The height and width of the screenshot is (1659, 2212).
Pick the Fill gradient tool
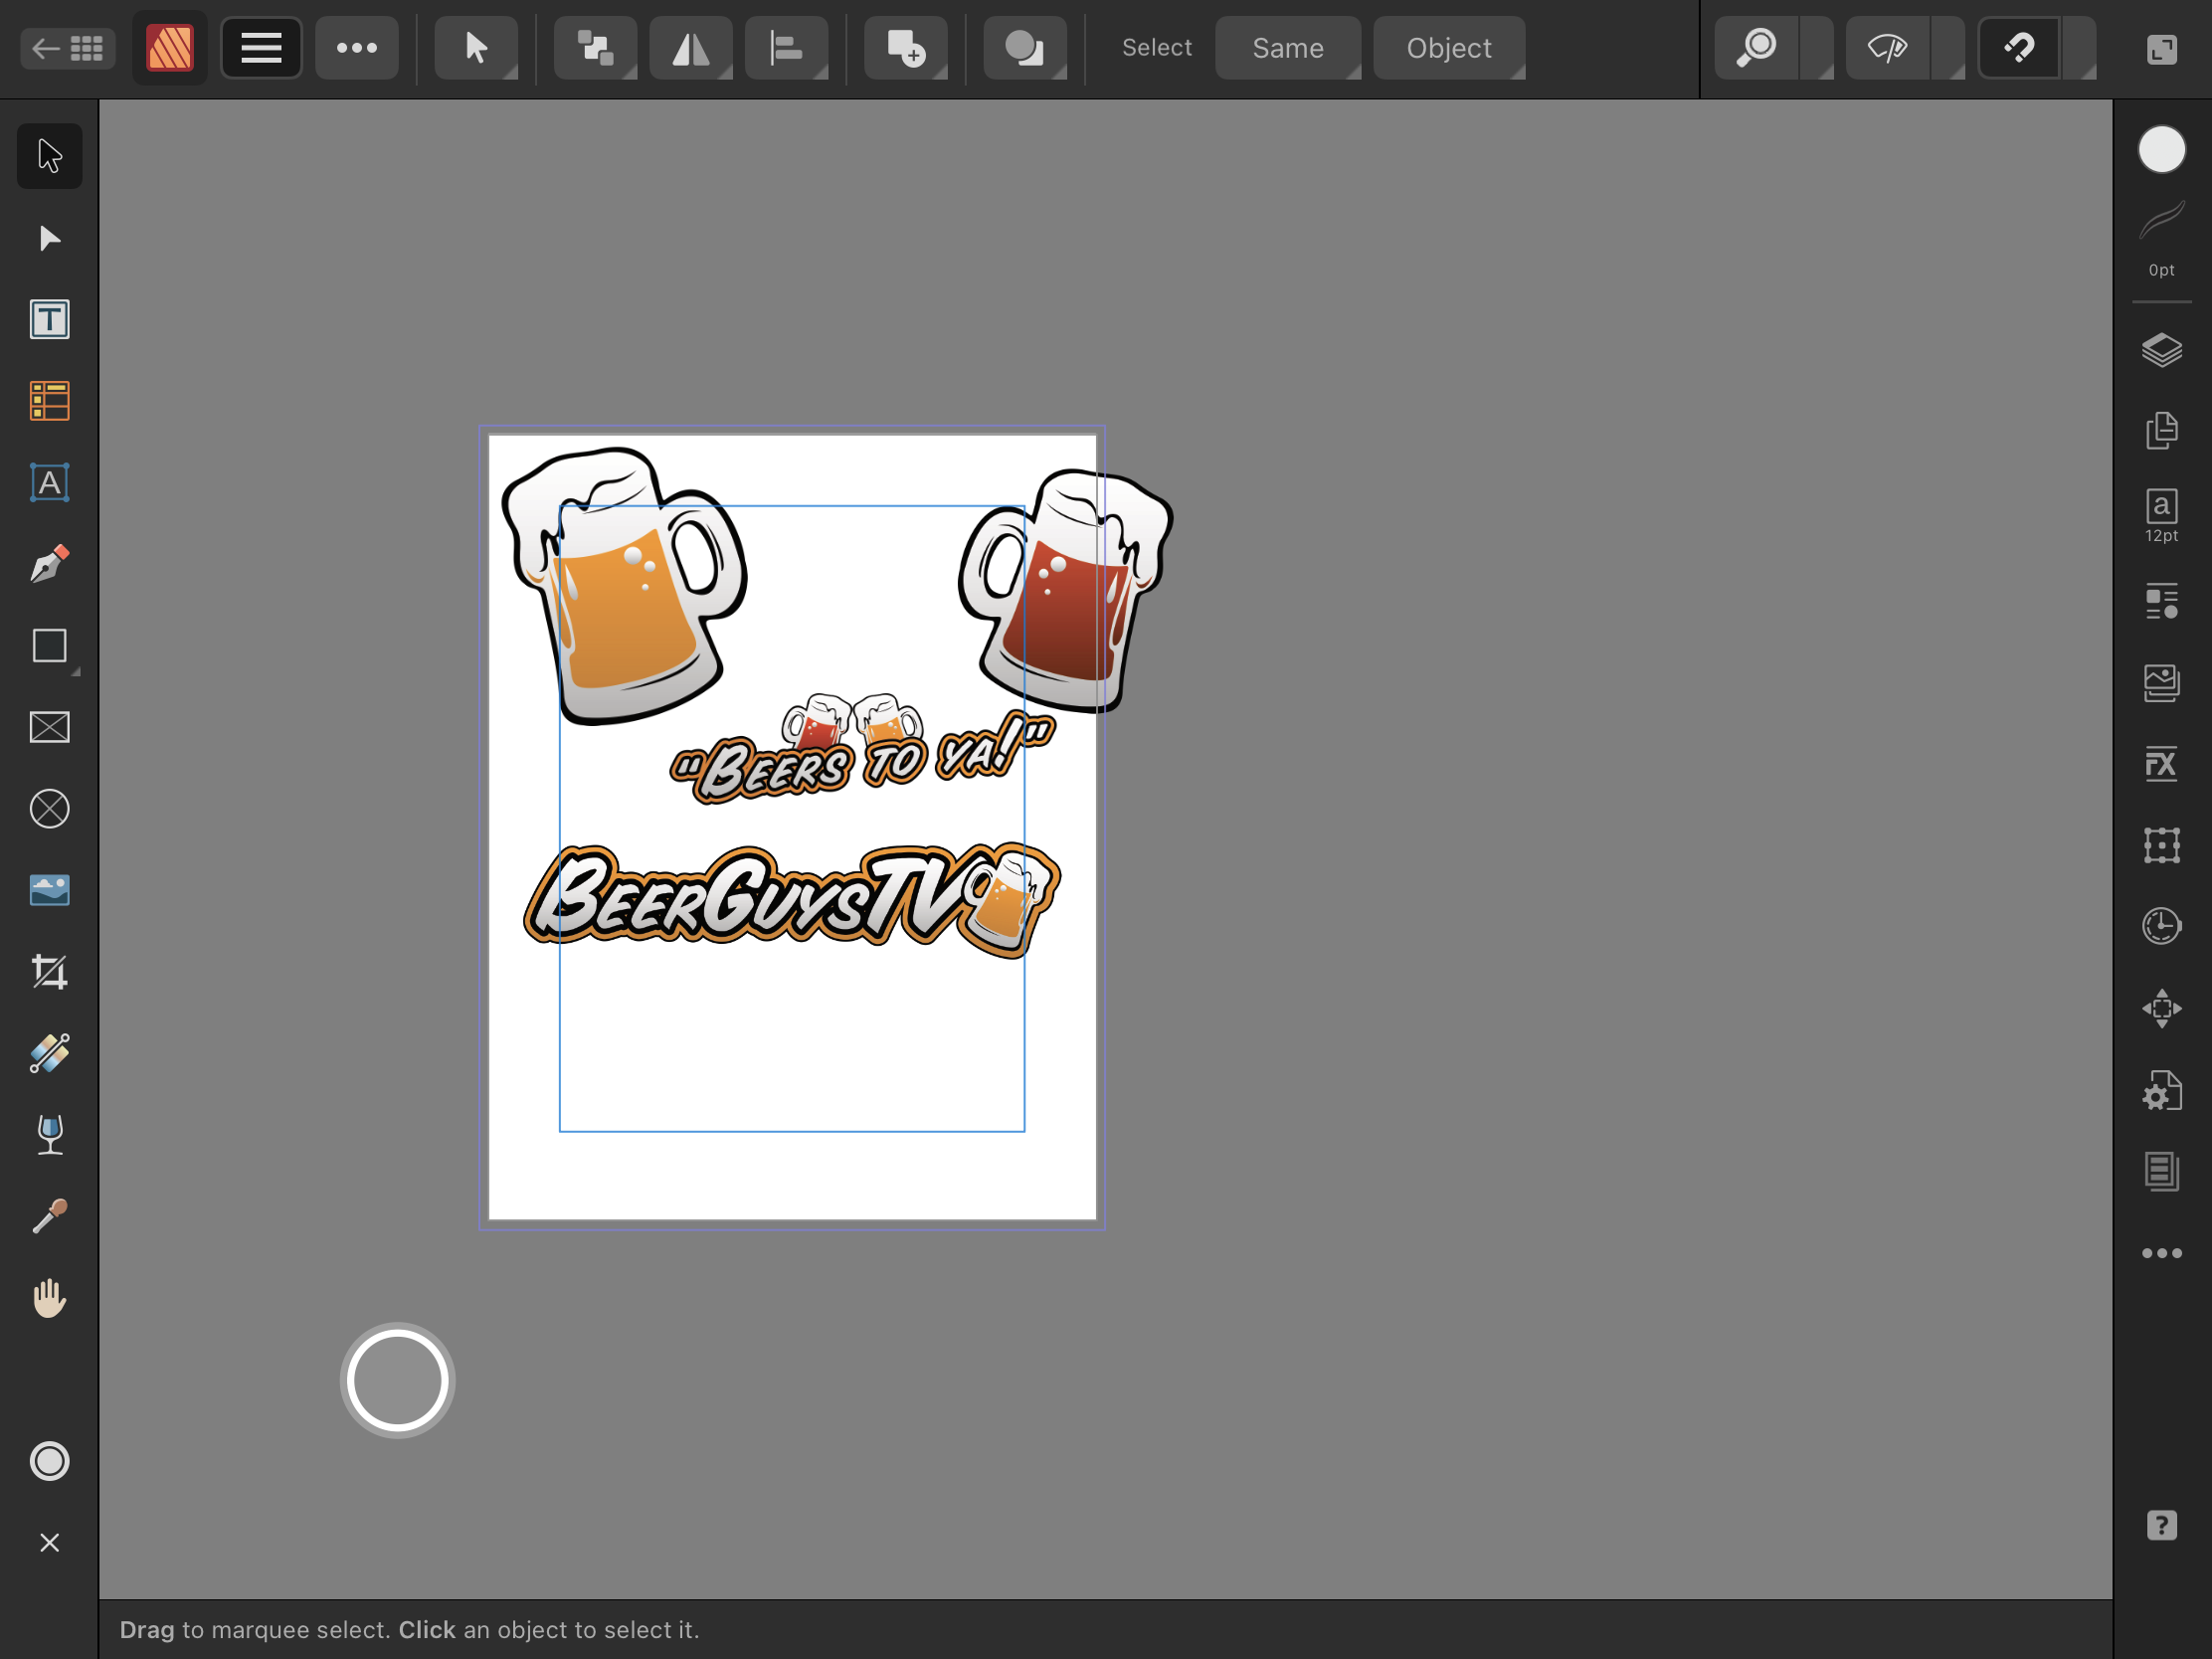coord(49,1053)
